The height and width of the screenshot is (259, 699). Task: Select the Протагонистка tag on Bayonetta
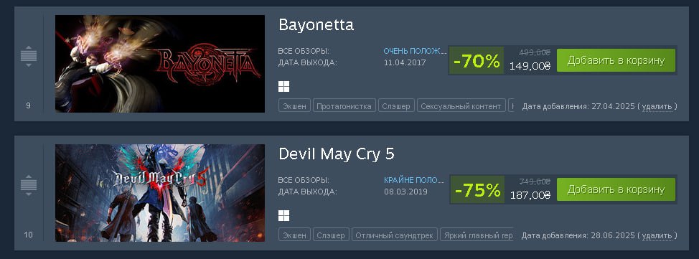click(344, 106)
